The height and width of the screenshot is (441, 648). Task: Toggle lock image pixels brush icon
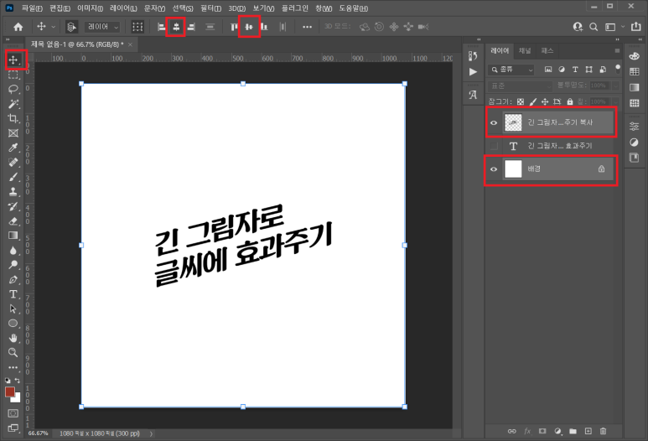click(x=532, y=101)
